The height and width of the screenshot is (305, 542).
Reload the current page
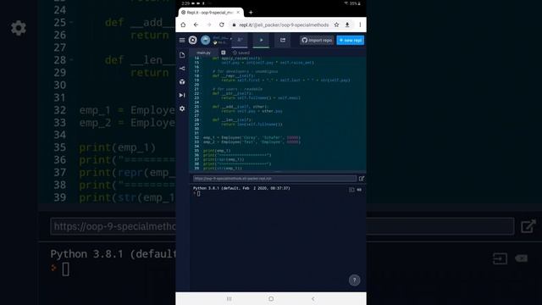[x=222, y=25]
